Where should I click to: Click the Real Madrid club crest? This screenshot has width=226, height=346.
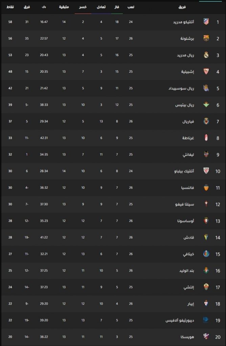[206, 55]
